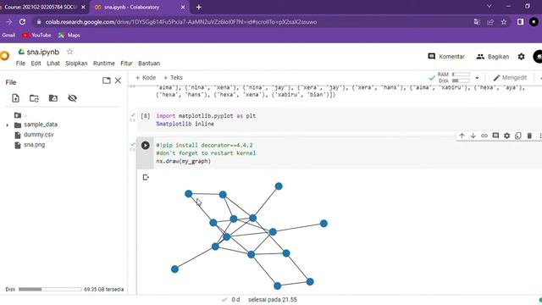Add comment to cell icon
Image resolution: width=542 pixels, height=305 pixels.
495,136
